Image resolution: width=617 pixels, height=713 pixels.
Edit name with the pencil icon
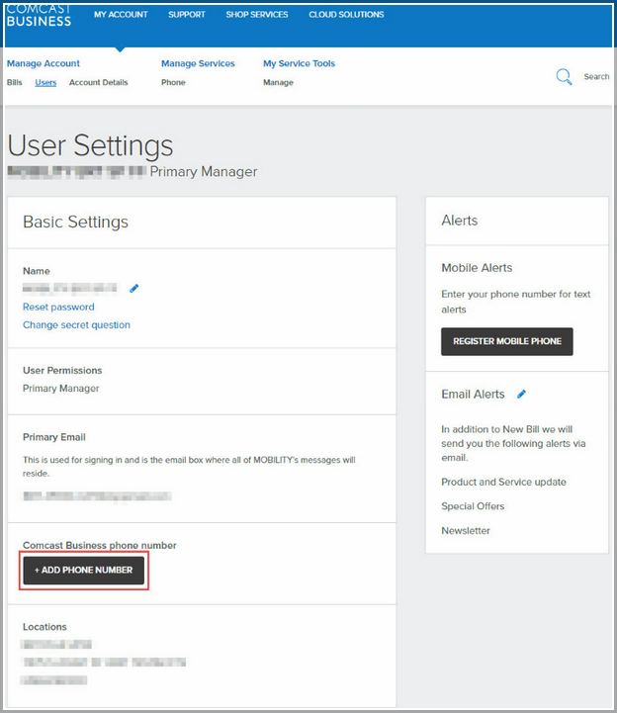133,289
